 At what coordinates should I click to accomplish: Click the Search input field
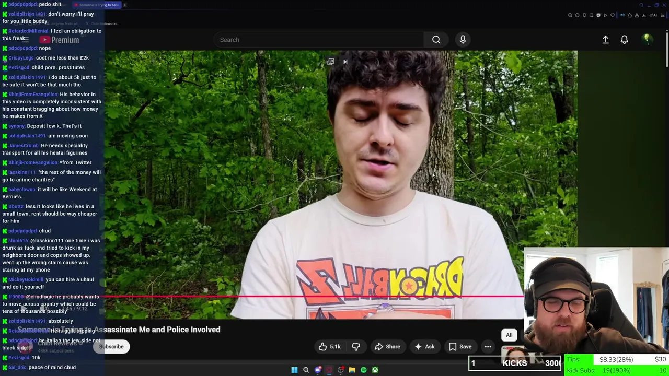[318, 40]
